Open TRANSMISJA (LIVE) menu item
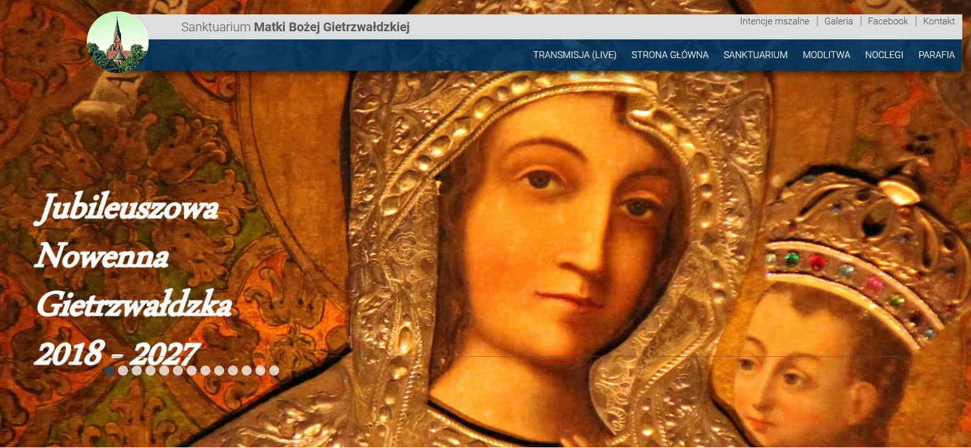971x448 pixels. (574, 55)
